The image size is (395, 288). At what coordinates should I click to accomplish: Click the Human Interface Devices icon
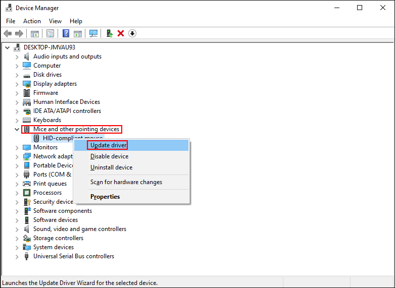(26, 102)
